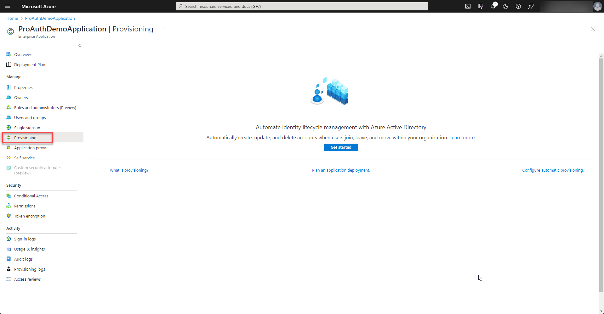
Task: Open Configure automatic provisioning link
Action: click(553, 170)
